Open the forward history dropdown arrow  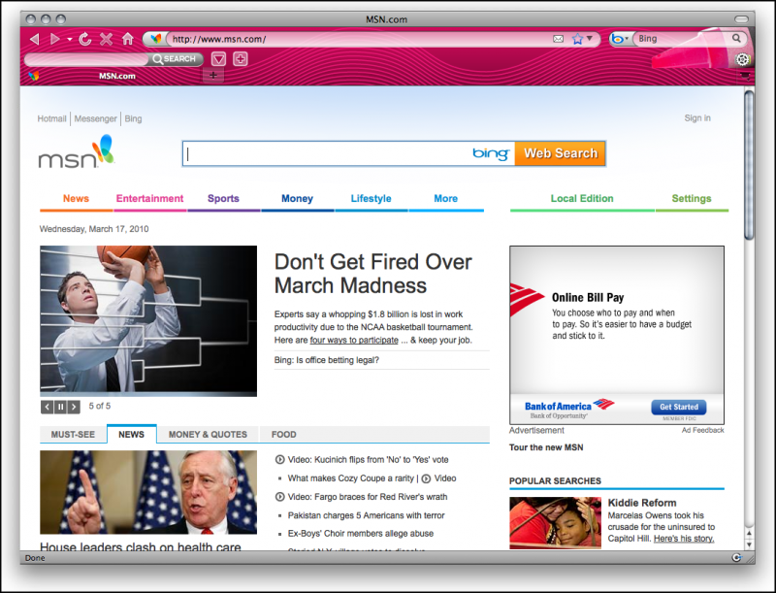coord(70,39)
